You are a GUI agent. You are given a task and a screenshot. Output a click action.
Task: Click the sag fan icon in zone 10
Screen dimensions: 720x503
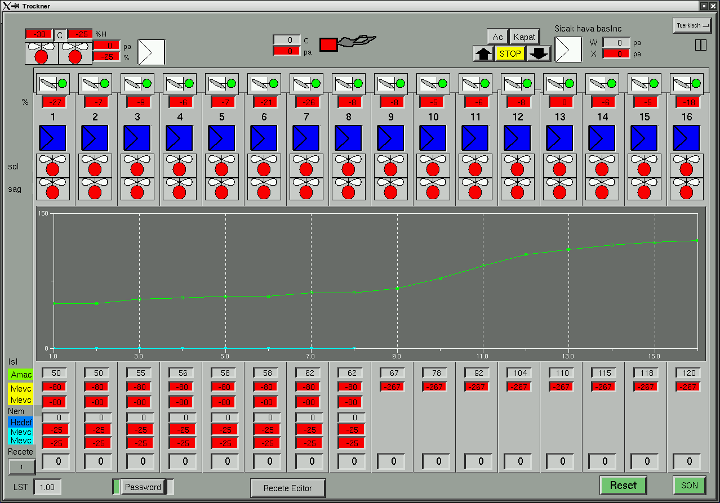(x=433, y=189)
